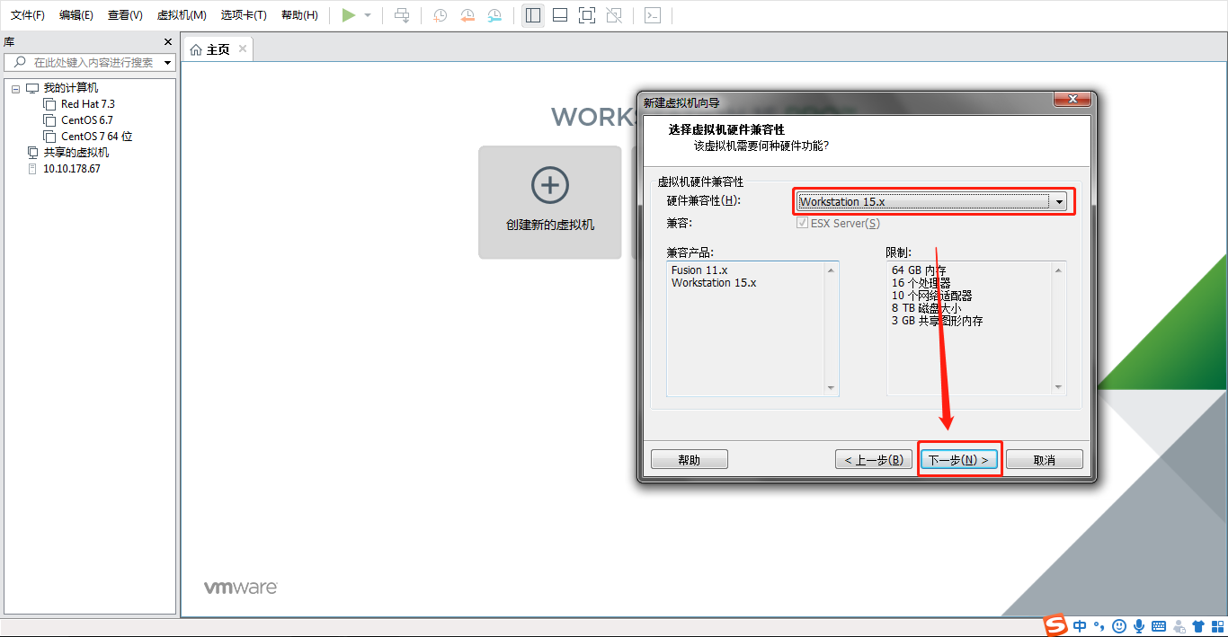This screenshot has width=1228, height=637.
Task: Click the Sogou account login icon
Action: point(1179,626)
